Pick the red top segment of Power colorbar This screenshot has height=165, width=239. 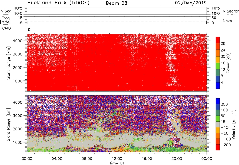218,40
